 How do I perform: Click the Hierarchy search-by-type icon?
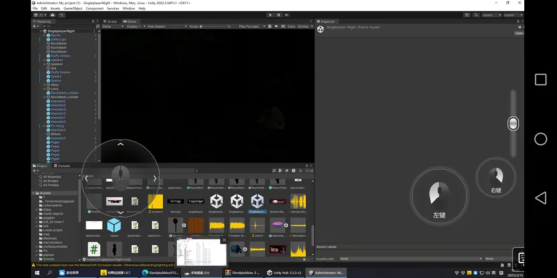[98, 26]
